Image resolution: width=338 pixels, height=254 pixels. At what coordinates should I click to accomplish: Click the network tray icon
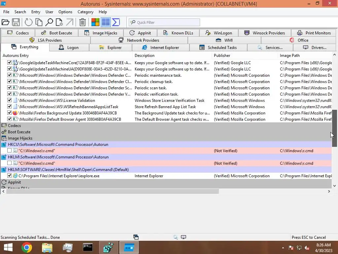tap(299, 248)
